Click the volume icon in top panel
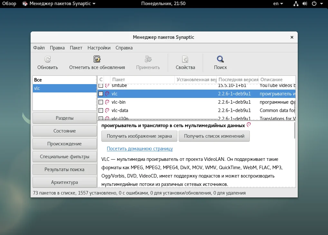 tap(305, 4)
